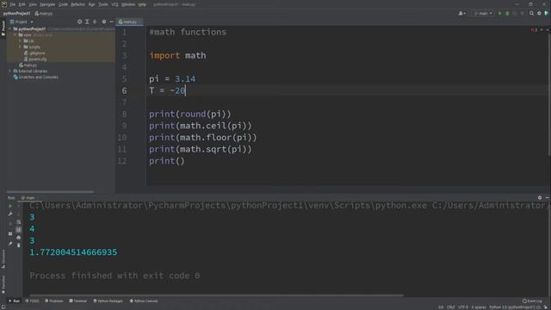Click the Pin Tab icon in Run panel
Viewport: 551px width, 310px height.
pyautogui.click(x=10, y=243)
